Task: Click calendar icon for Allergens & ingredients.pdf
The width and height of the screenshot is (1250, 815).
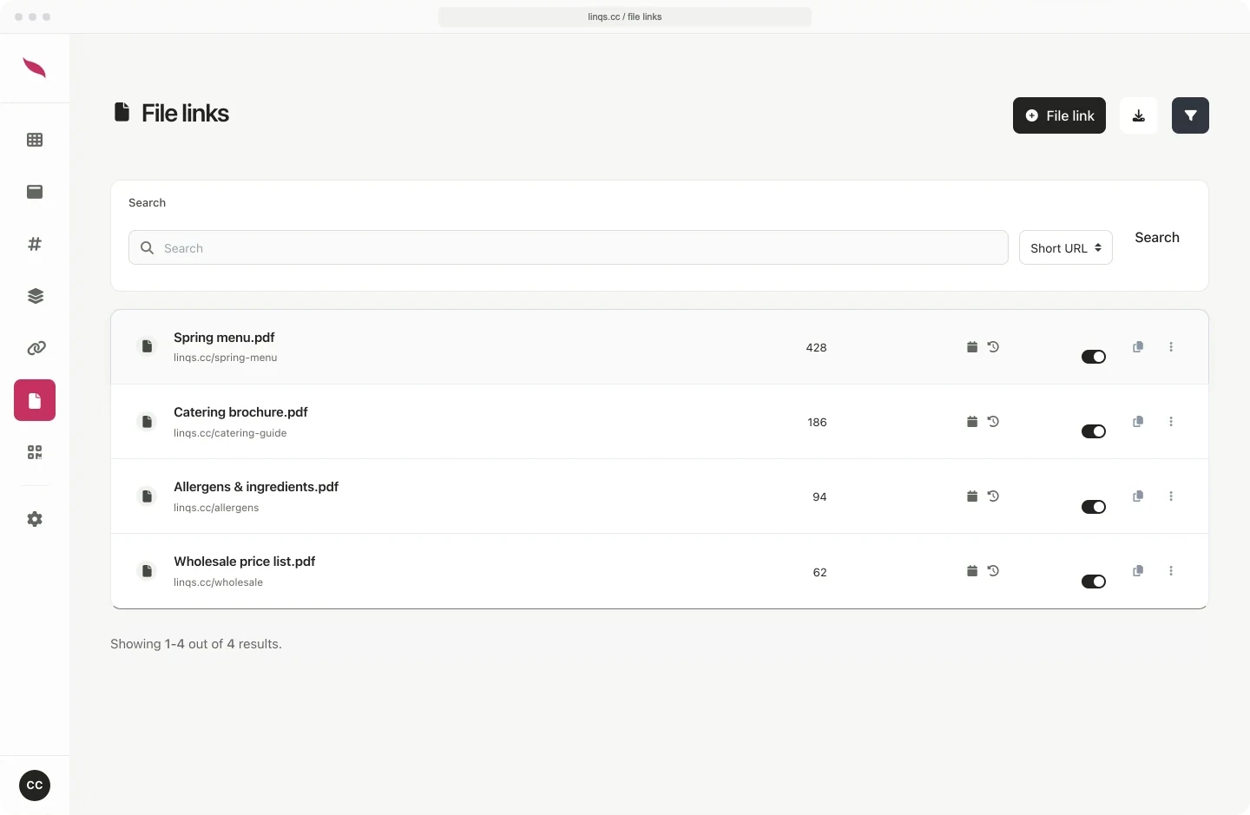Action: coord(972,496)
